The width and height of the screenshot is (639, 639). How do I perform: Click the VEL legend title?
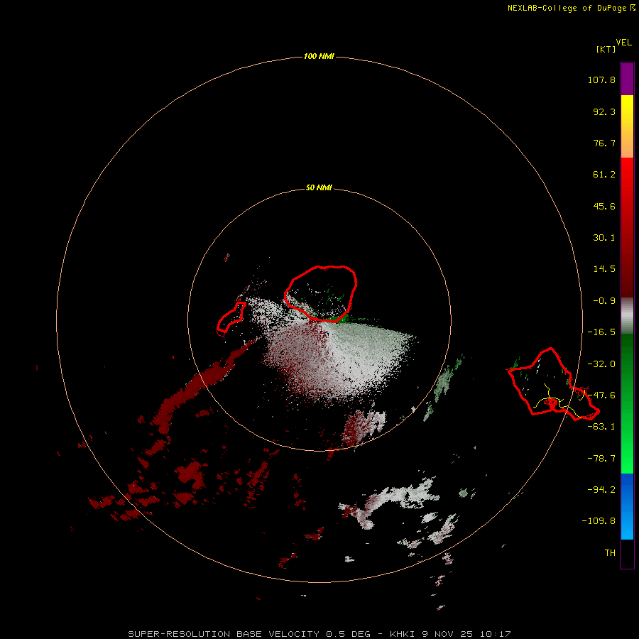623,43
